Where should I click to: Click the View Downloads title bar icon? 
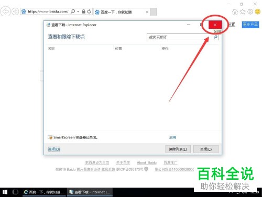48,25
